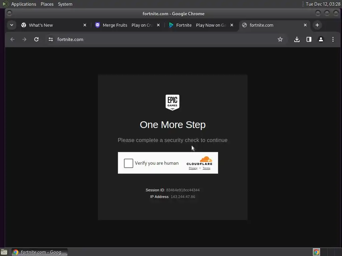Screen dimensions: 342x256
Task: Open the Applications menu
Action: coord(24,4)
